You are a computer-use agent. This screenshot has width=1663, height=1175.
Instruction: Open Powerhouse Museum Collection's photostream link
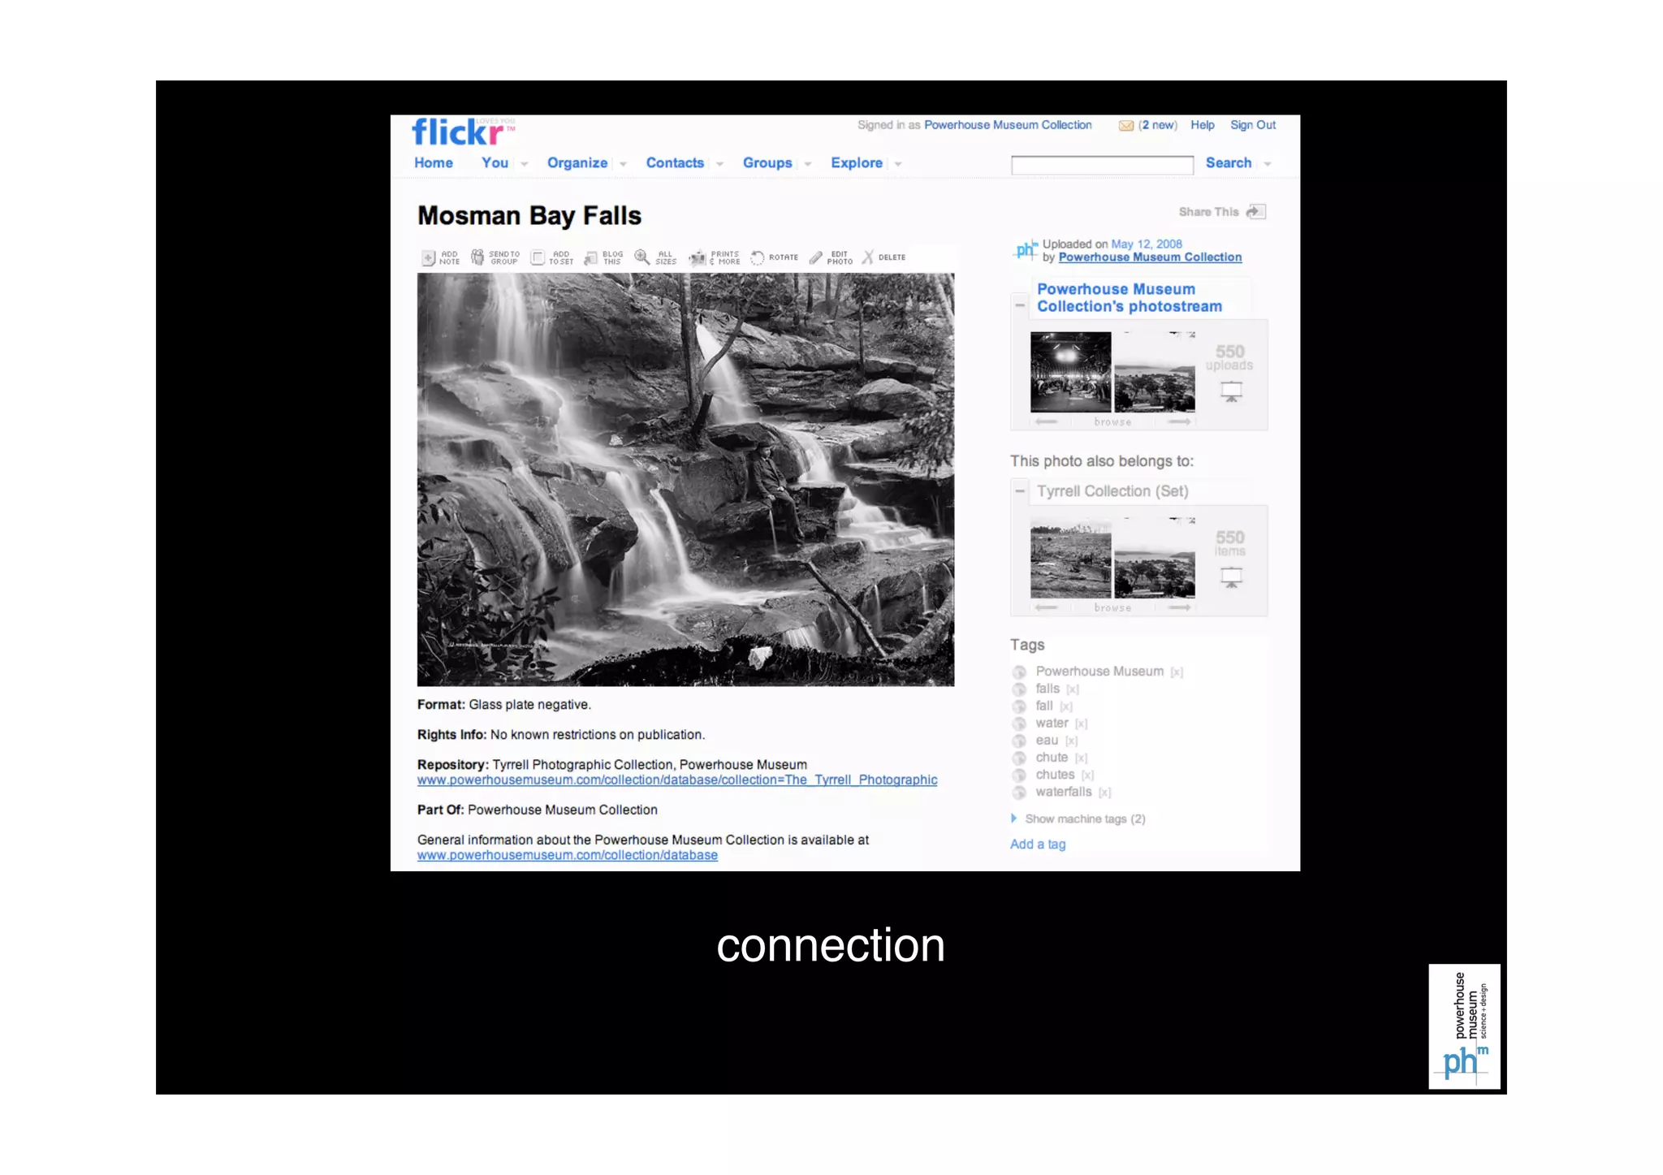tap(1130, 298)
